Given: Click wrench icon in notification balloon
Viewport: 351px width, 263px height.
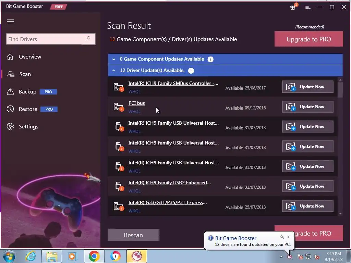Looking at the screenshot, I should (282, 237).
